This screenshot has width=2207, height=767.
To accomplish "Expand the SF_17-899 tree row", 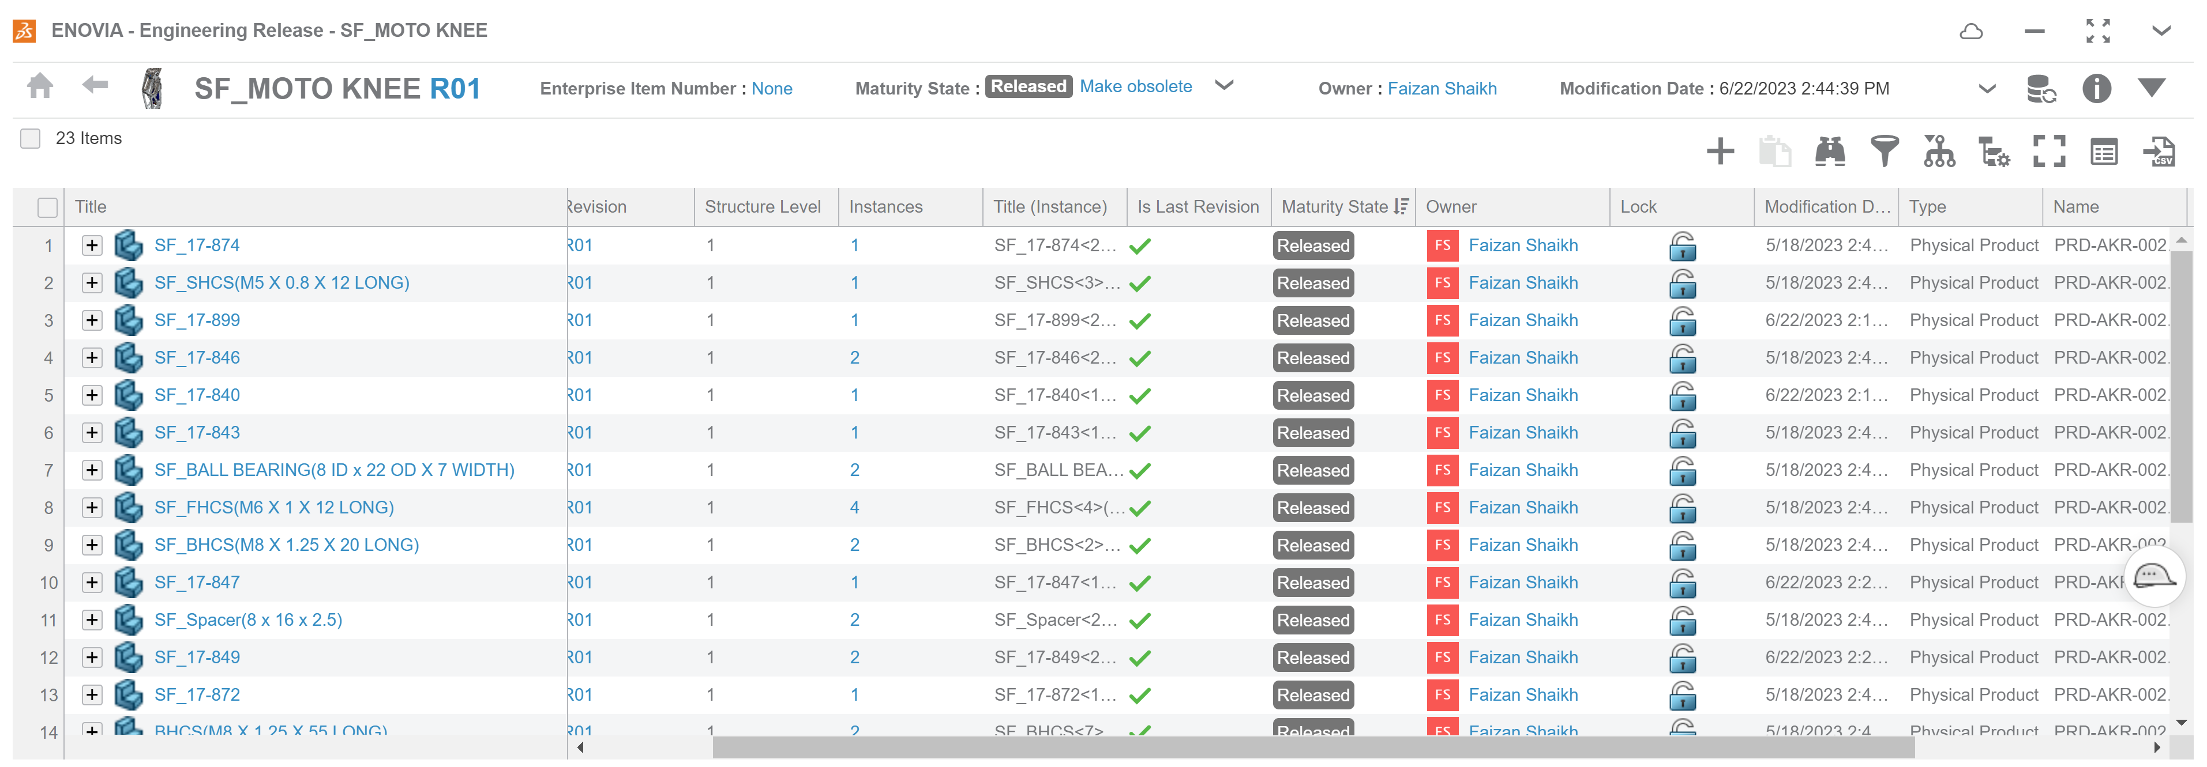I will pos(92,321).
